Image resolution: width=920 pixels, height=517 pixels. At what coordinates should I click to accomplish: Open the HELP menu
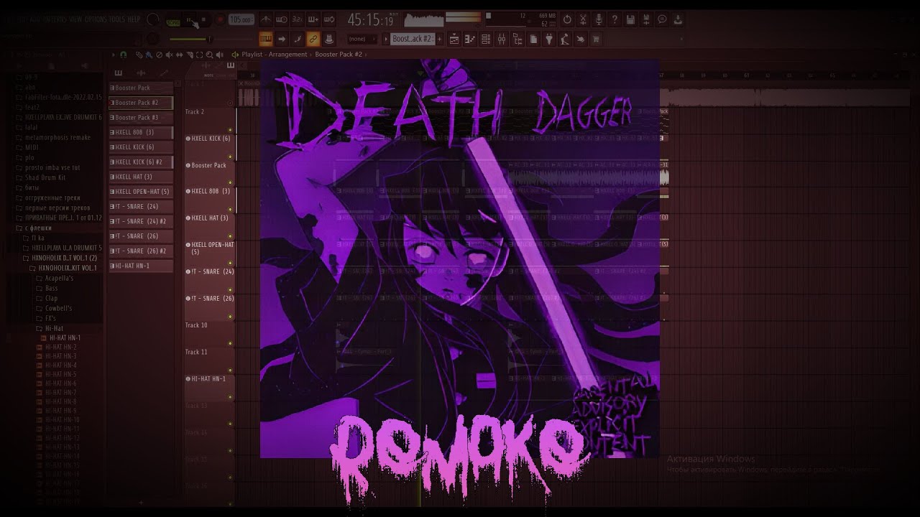coord(134,19)
